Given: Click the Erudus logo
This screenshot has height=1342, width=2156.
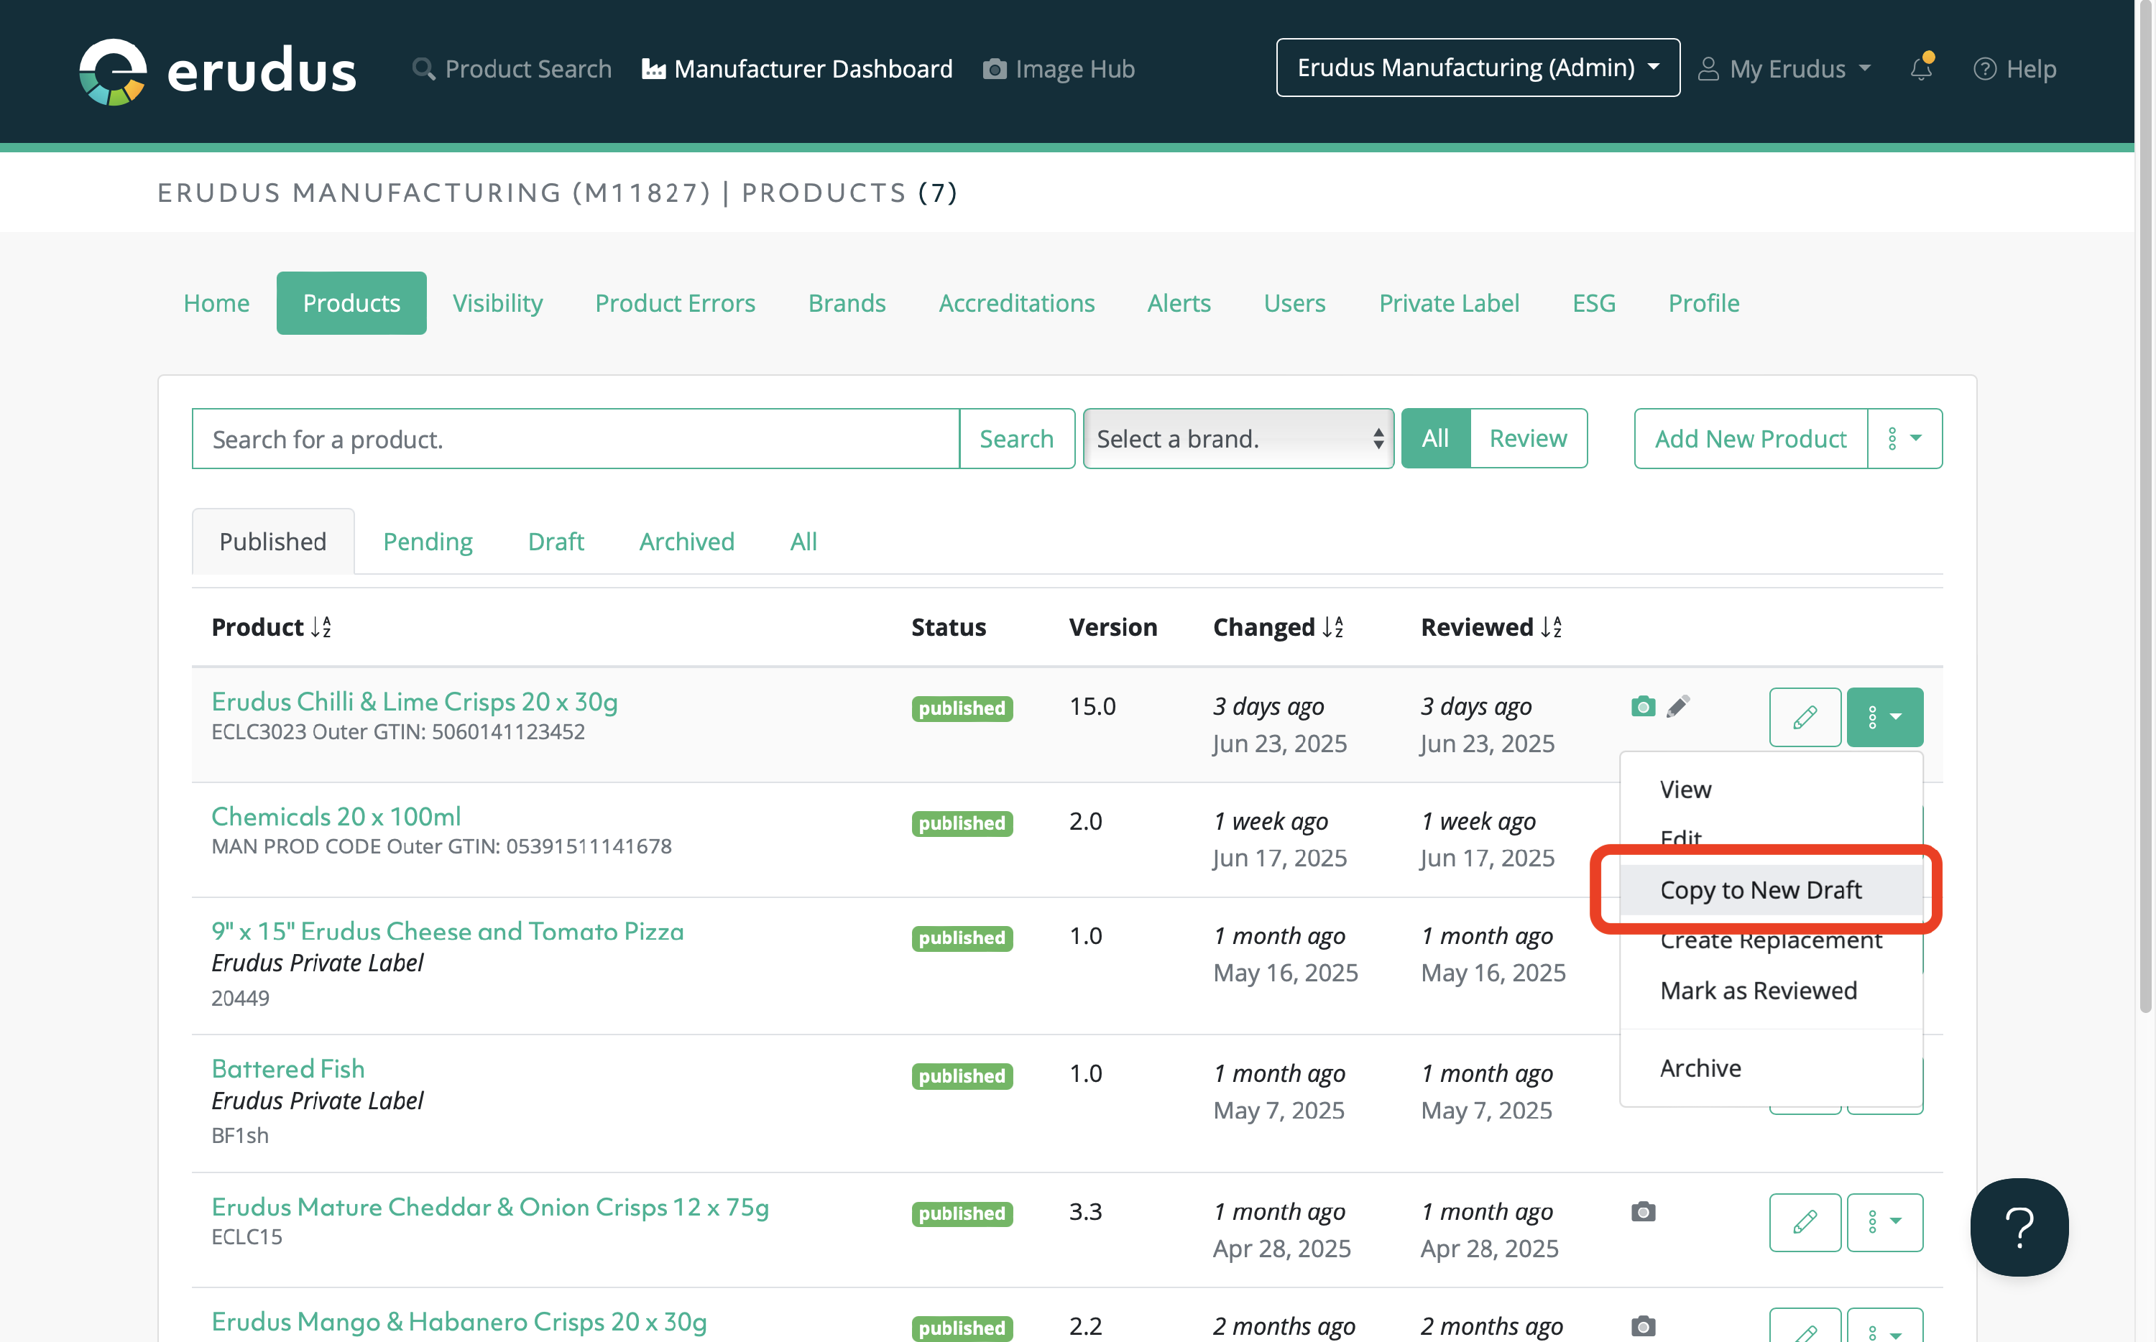Looking at the screenshot, I should (x=218, y=71).
